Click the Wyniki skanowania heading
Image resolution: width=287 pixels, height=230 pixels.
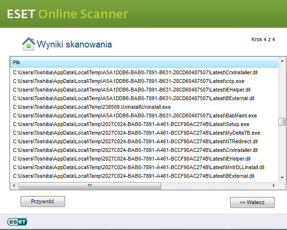(74, 45)
